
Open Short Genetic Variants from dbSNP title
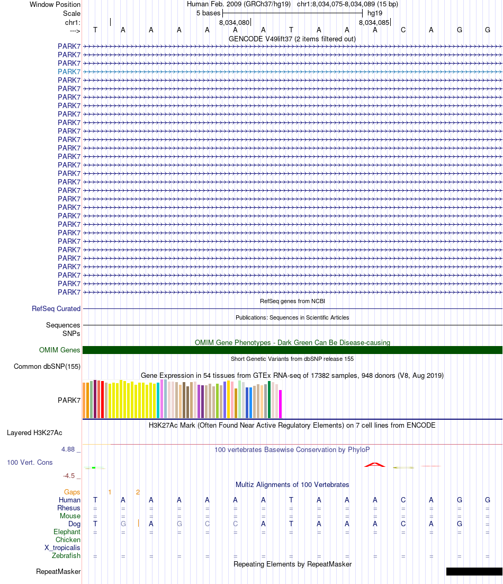(292, 359)
